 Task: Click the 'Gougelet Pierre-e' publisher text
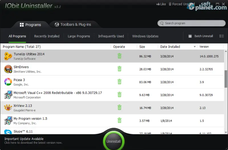click(x=25, y=110)
